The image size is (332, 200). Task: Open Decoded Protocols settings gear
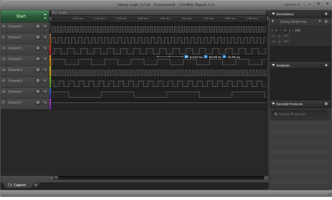(x=326, y=104)
